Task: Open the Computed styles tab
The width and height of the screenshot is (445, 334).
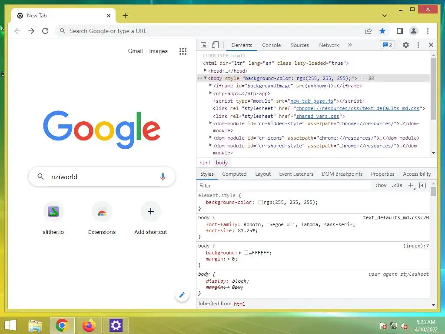Action: coord(234,174)
